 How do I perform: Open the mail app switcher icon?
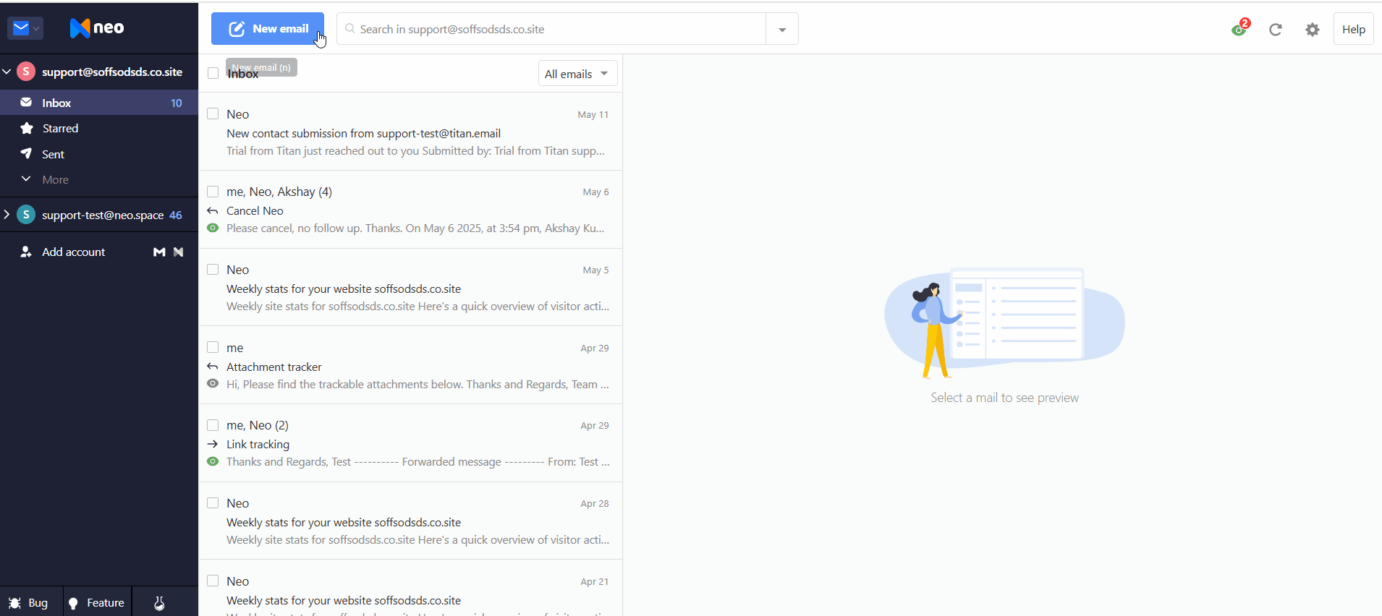point(21,28)
